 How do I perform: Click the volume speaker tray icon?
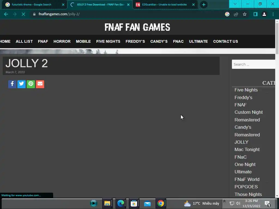tap(238, 203)
